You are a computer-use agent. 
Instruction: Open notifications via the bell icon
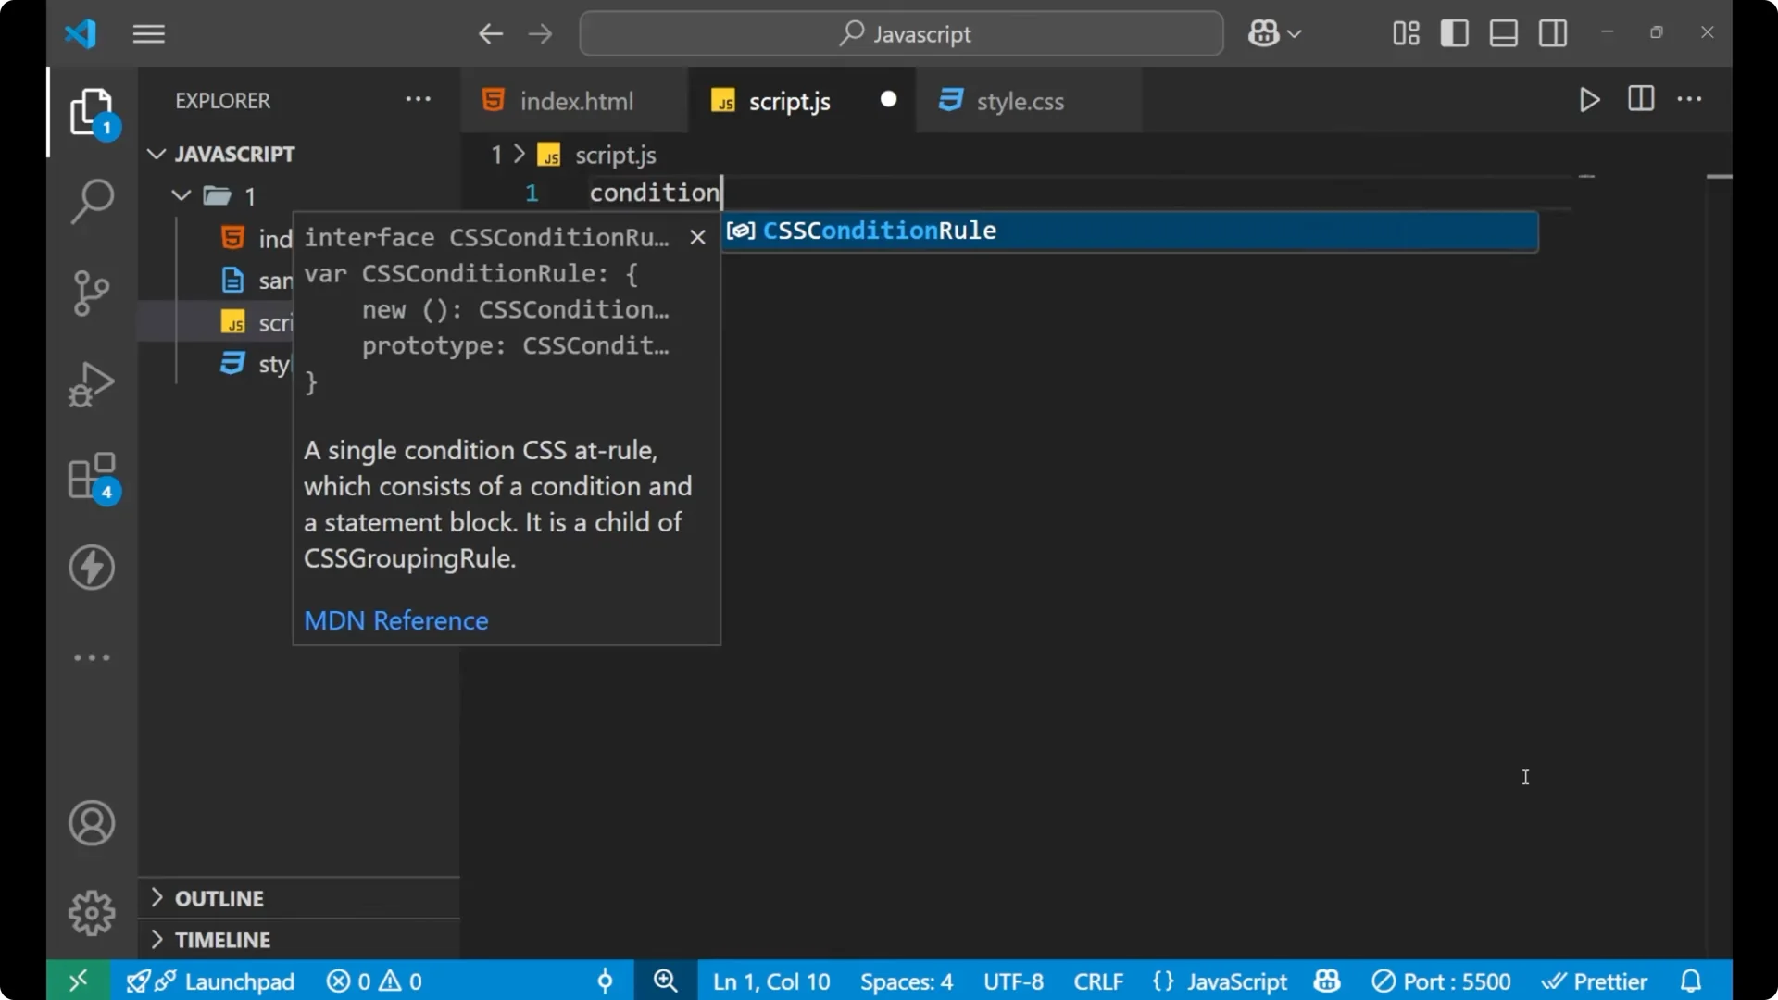click(1691, 981)
